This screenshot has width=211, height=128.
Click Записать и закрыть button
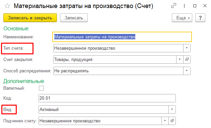click(30, 18)
